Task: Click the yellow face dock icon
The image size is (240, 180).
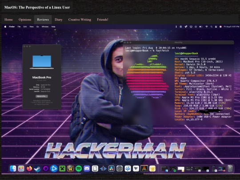Action: (x=152, y=169)
